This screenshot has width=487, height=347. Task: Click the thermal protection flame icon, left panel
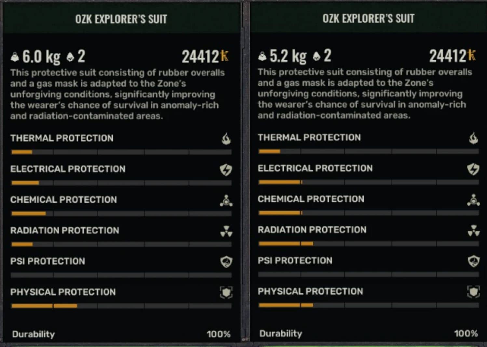point(226,139)
